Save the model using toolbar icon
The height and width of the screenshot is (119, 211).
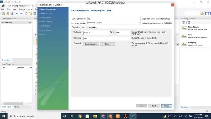pyautogui.click(x=12, y=14)
